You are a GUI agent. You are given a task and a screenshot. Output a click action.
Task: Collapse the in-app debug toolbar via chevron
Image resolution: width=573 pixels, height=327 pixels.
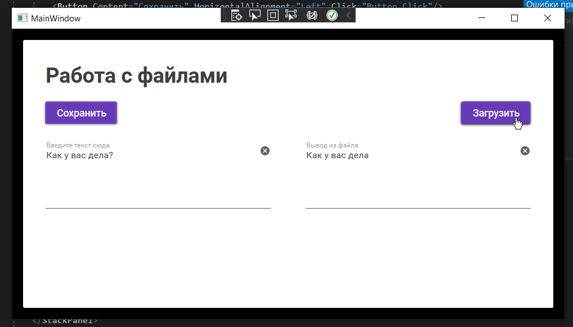tap(349, 15)
